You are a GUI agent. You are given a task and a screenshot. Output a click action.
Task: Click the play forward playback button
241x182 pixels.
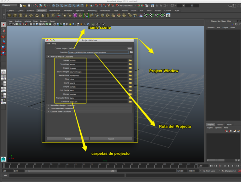(229, 166)
